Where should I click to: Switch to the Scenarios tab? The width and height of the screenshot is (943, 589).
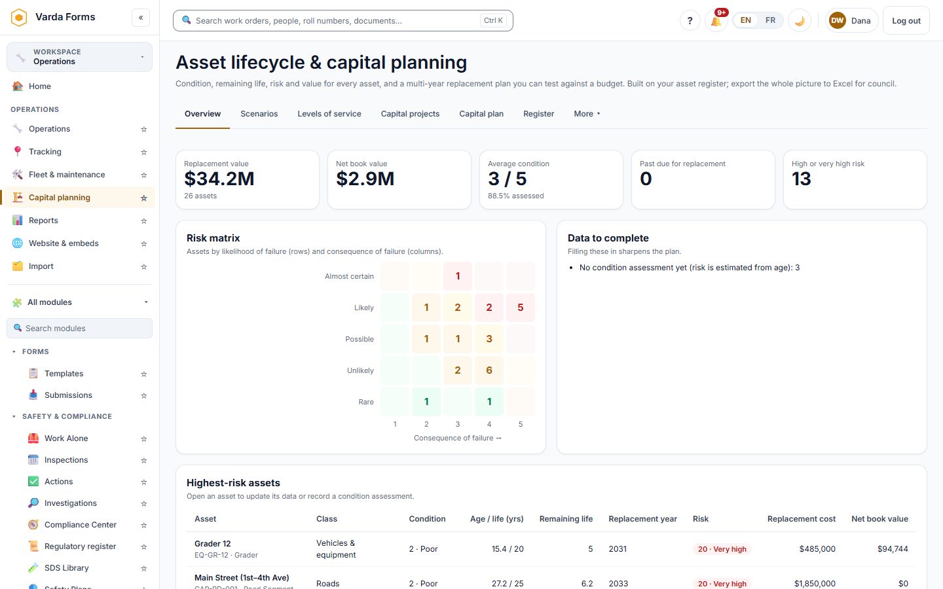click(x=259, y=114)
